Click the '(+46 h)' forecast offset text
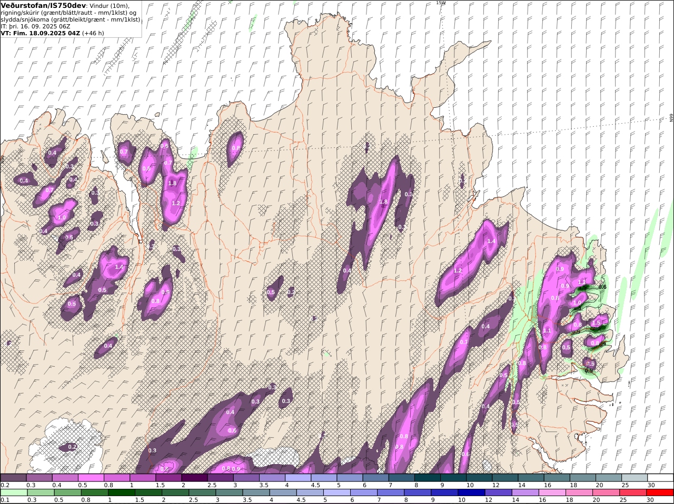The width and height of the screenshot is (674, 504). pos(93,33)
